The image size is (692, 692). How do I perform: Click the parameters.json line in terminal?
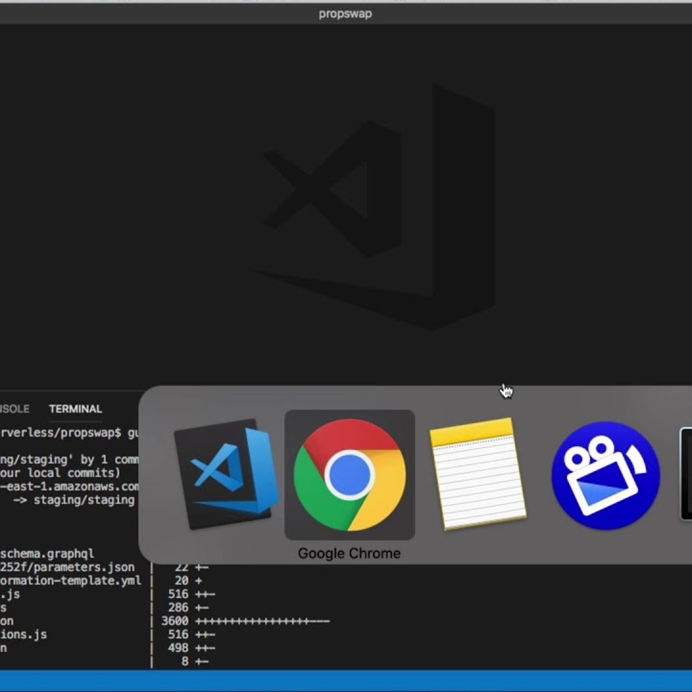point(67,567)
